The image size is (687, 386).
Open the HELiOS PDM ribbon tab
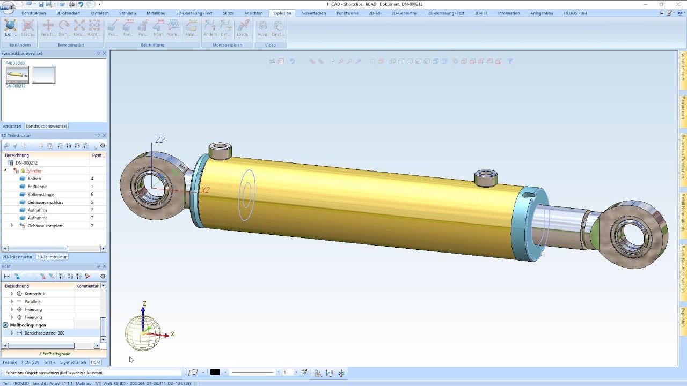pyautogui.click(x=575, y=13)
